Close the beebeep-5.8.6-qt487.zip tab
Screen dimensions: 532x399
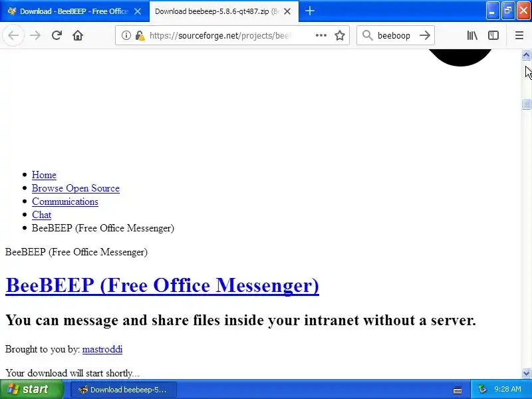point(287,11)
